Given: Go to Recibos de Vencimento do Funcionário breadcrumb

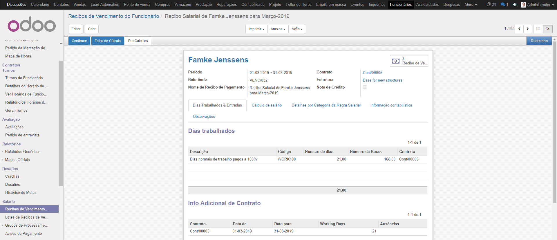Looking at the screenshot, I should [x=114, y=16].
